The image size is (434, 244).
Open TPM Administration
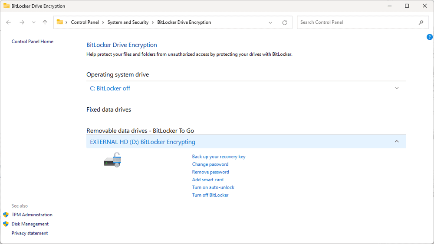tap(32, 215)
